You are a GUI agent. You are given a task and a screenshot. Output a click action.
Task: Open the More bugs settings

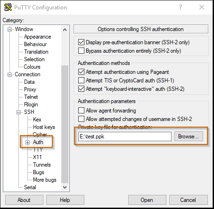(45, 180)
